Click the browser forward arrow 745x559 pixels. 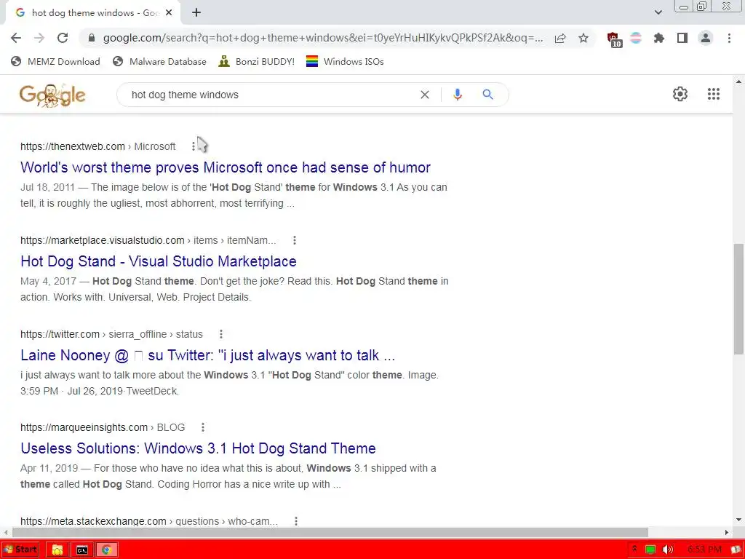39,38
